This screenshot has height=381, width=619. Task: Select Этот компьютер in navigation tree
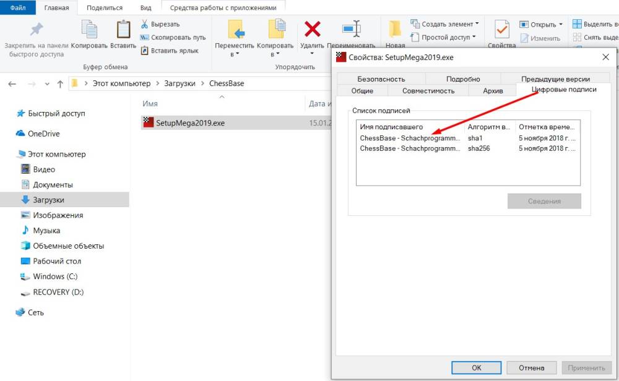[x=56, y=154]
